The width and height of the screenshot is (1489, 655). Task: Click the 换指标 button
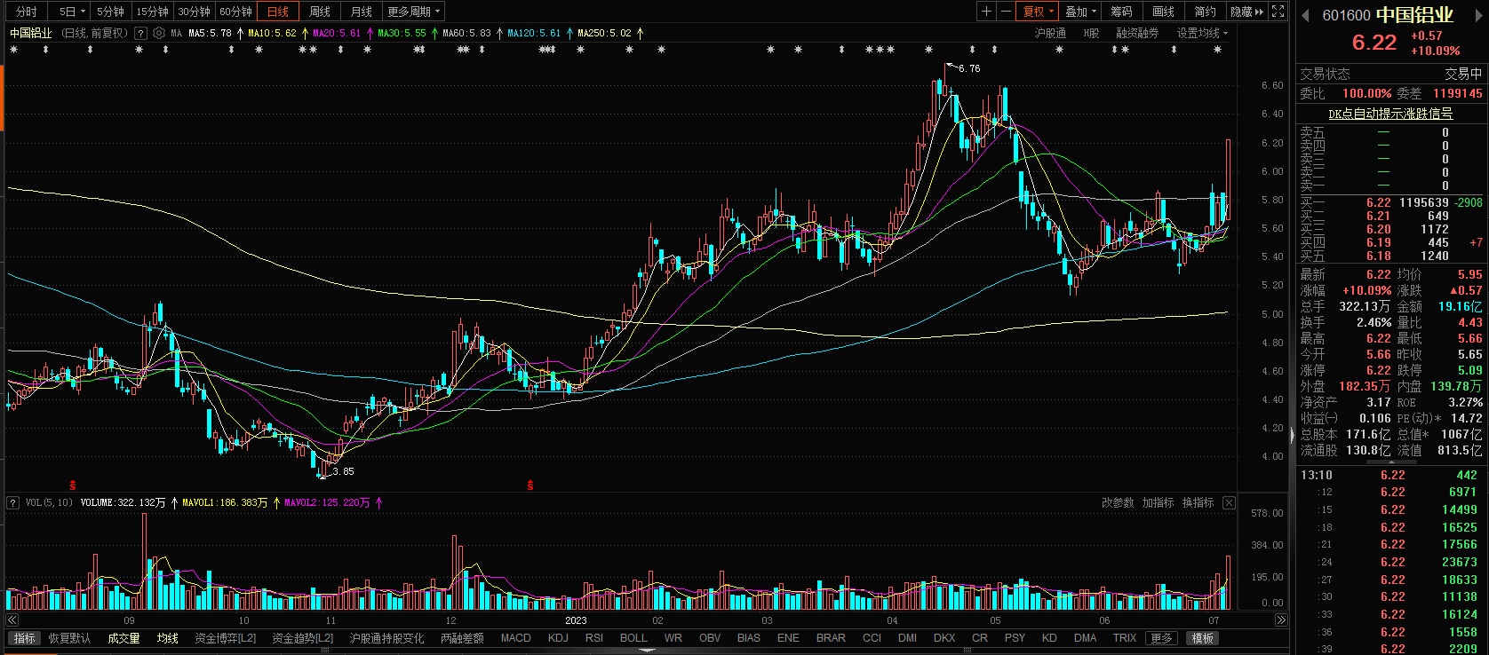point(1198,503)
